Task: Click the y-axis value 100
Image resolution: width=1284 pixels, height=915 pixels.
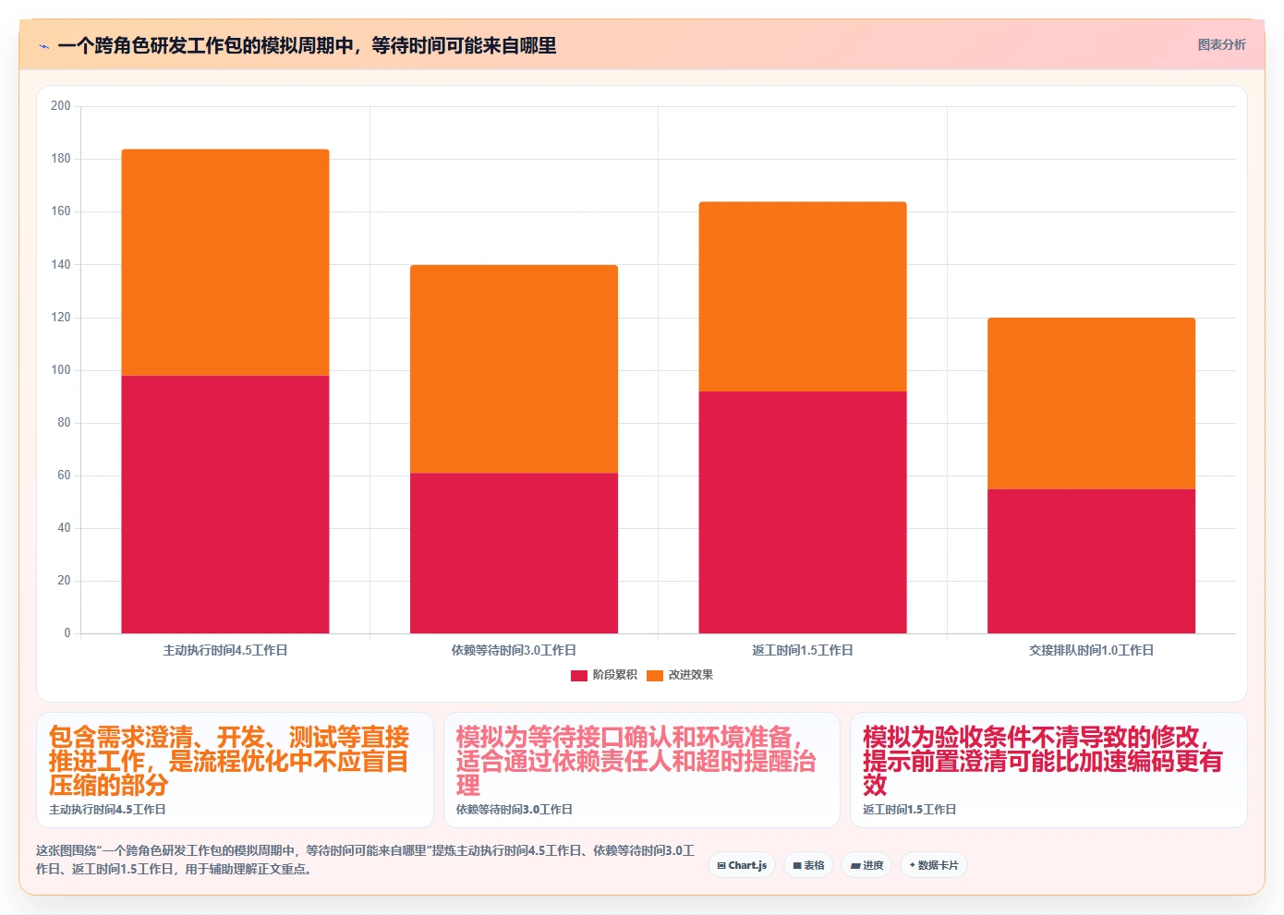Action: tap(61, 370)
